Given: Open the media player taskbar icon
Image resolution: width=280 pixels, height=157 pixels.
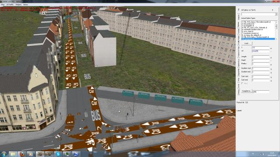Looking at the screenshot, I should (31, 154).
